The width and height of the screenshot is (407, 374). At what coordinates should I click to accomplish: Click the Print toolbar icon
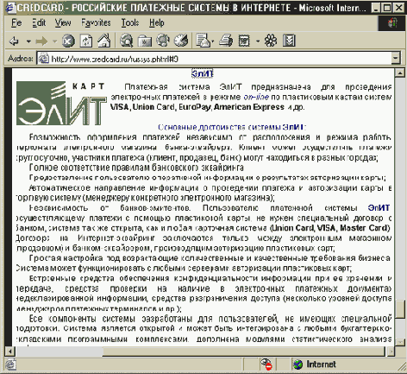(x=226, y=41)
